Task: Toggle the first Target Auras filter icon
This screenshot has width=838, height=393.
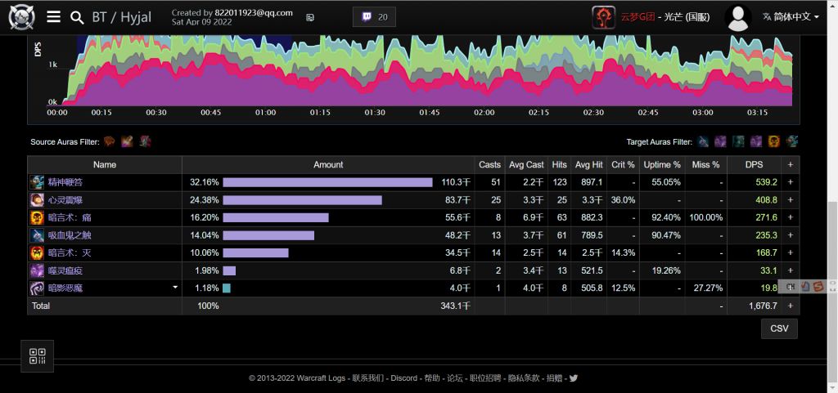Action: click(x=703, y=141)
